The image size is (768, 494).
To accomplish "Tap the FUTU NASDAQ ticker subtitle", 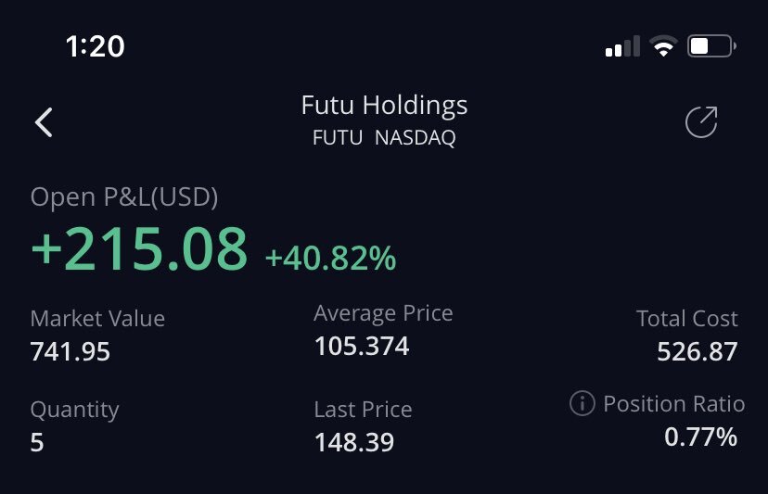I will point(384,138).
